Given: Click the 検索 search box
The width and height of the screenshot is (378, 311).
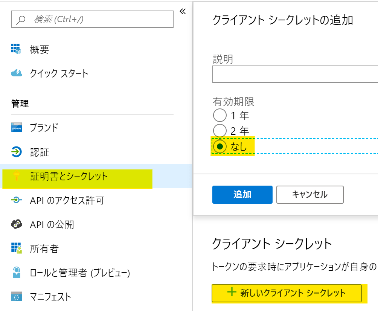Looking at the screenshot, I should pos(92,19).
